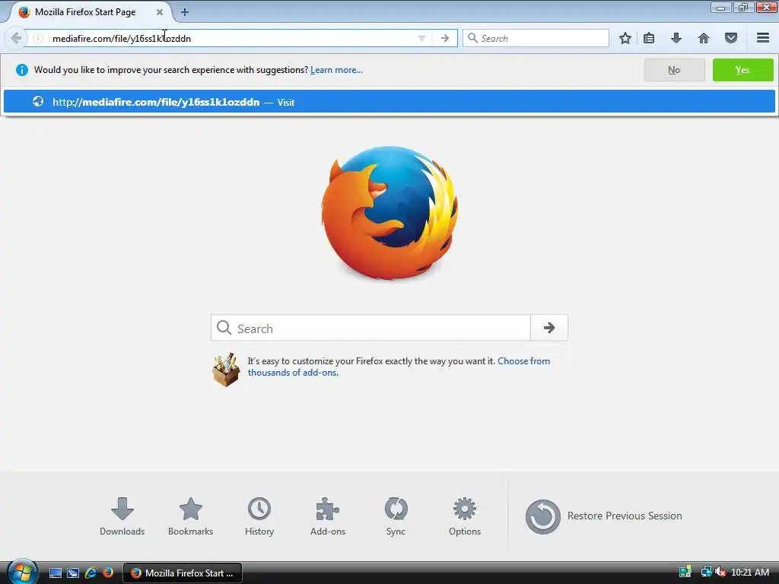Visit the suggested mediafire URL
779x584 pixels.
click(389, 102)
